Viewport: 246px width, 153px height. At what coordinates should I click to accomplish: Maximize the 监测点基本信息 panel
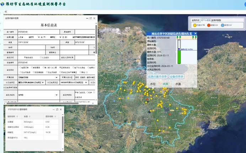click(x=91, y=18)
